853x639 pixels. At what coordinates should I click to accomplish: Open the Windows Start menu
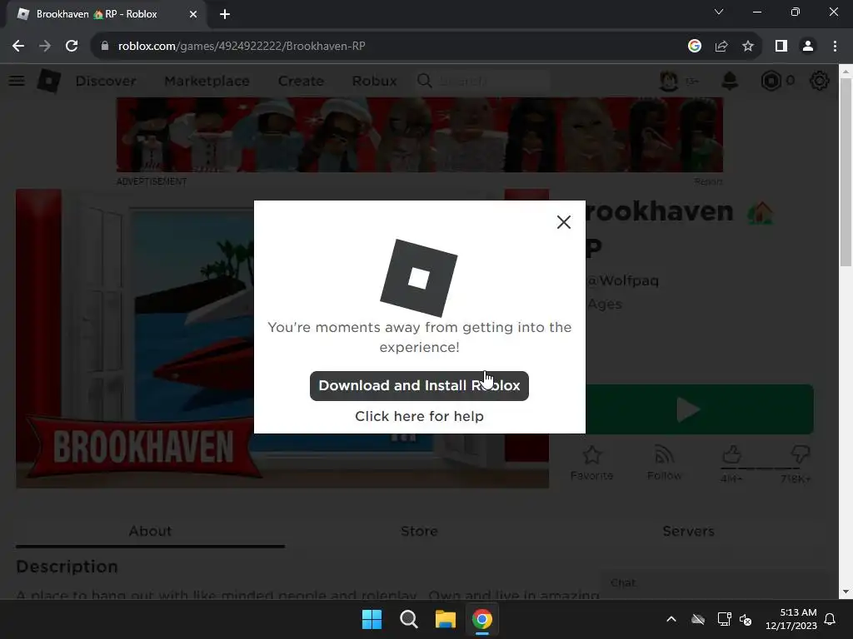[372, 619]
